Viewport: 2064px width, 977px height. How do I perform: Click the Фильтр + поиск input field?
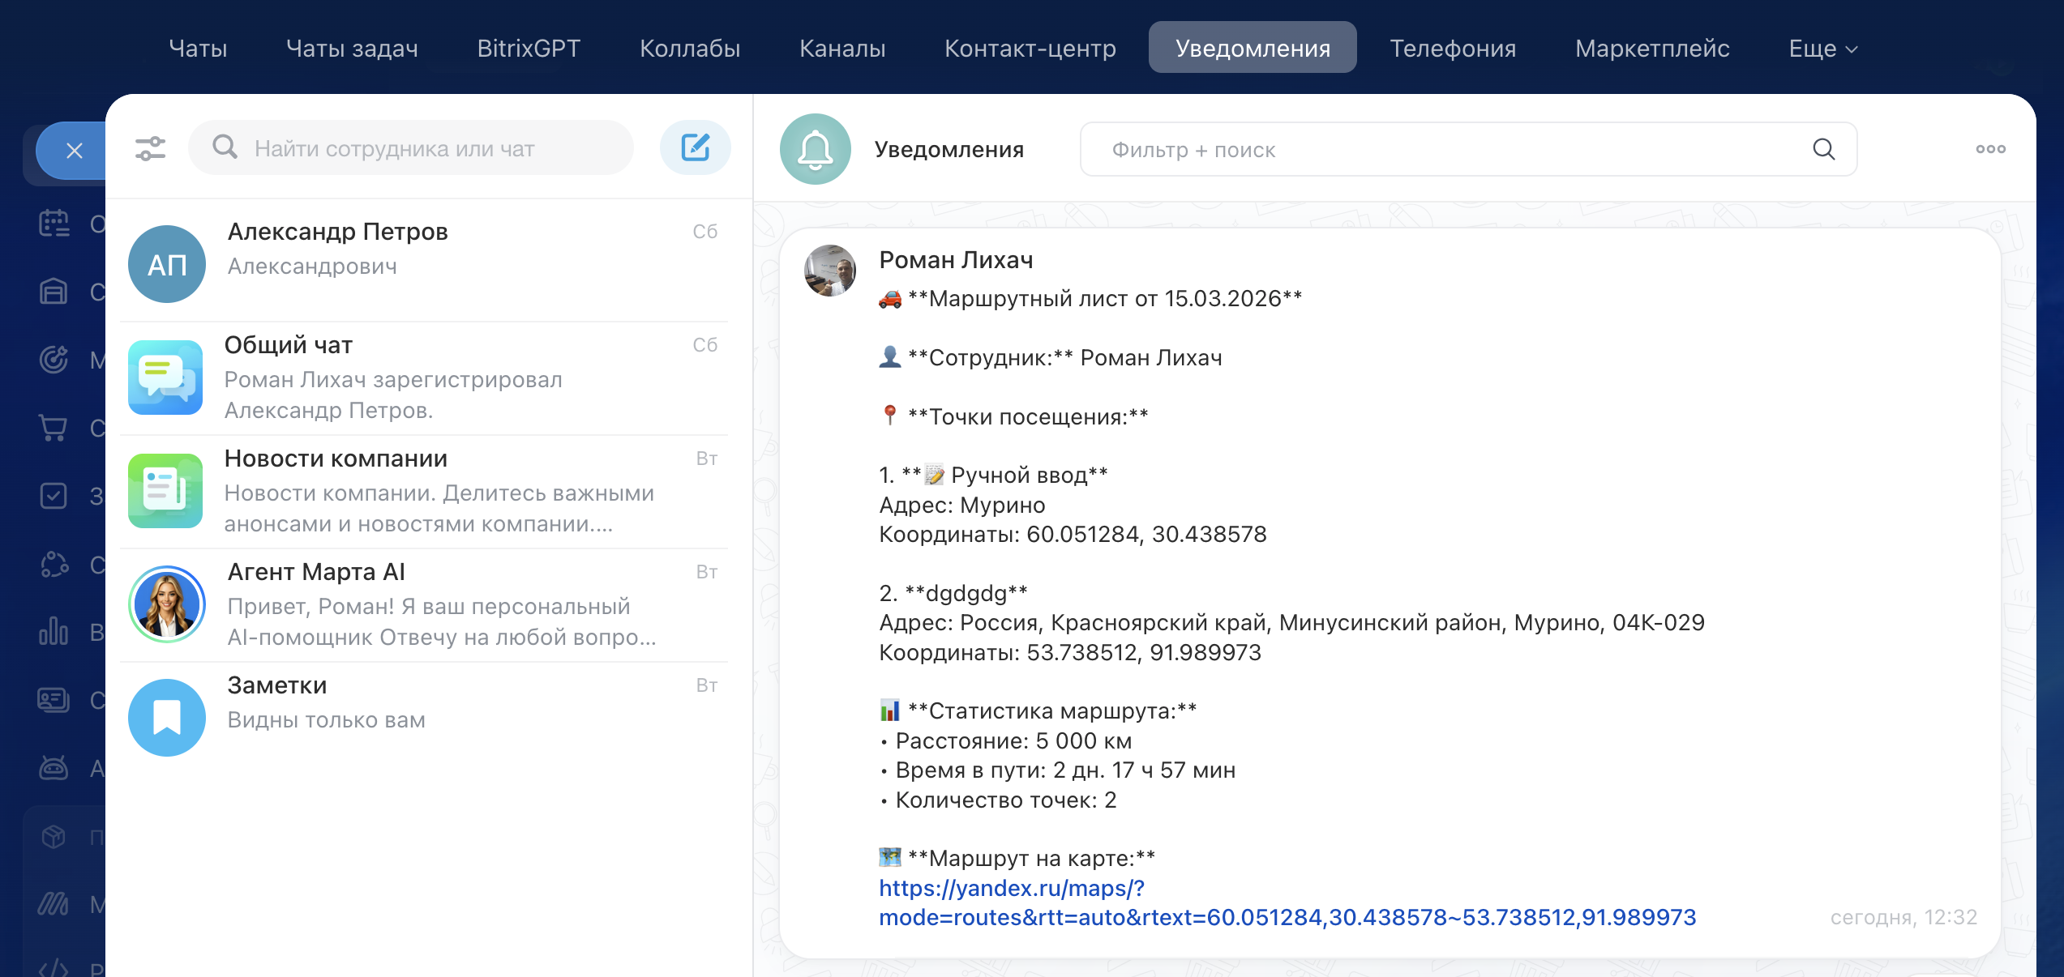tap(1443, 150)
